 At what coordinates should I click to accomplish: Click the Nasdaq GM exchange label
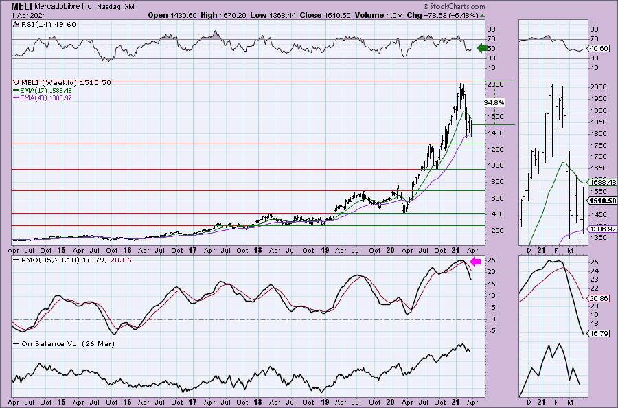[x=116, y=7]
